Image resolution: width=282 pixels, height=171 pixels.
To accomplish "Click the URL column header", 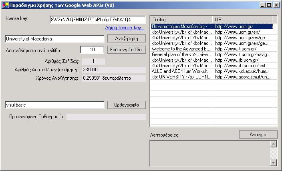I will click(242, 19).
